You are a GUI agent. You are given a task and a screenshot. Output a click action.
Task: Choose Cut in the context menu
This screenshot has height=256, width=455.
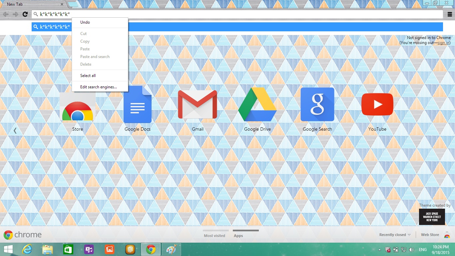[x=100, y=34]
